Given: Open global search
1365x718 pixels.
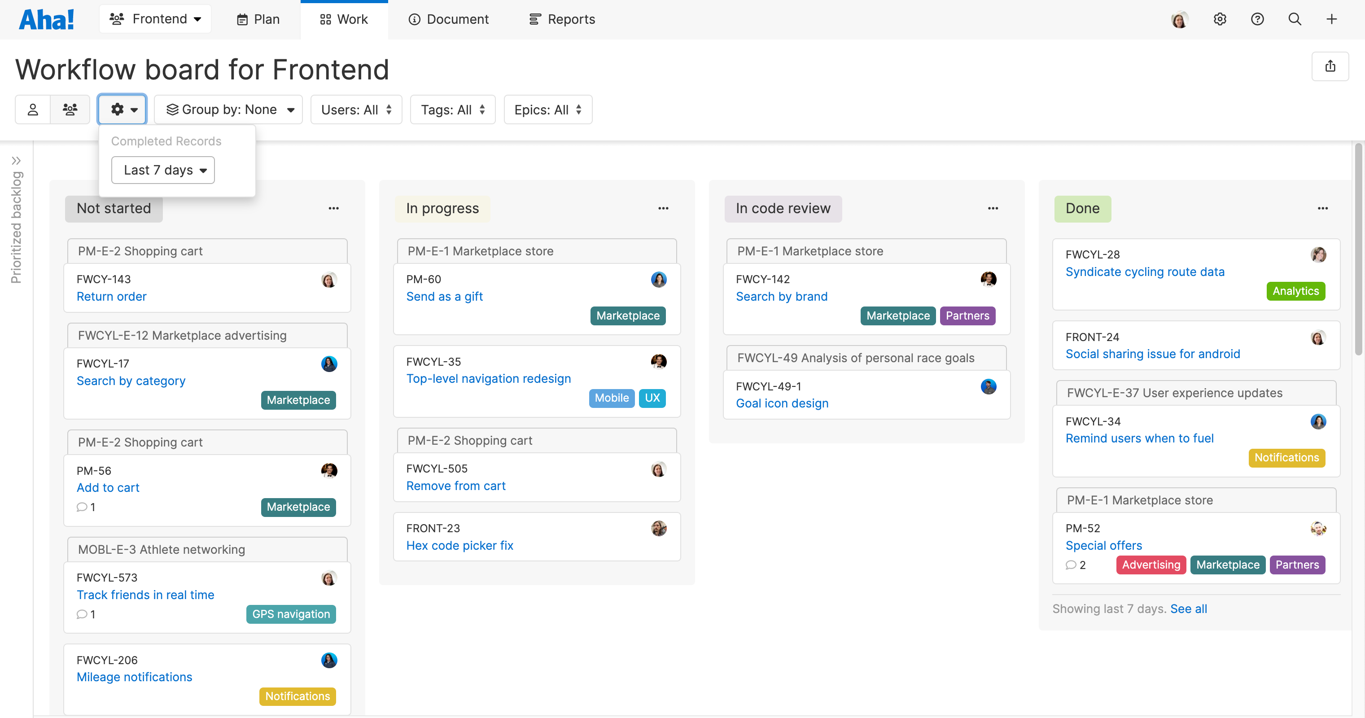Looking at the screenshot, I should pyautogui.click(x=1295, y=19).
